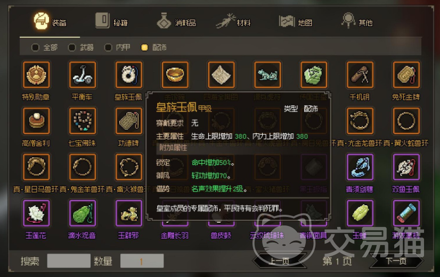The width and height of the screenshot is (440, 277).
Task: Click the 七宝佛珠 prayer beads item
Action: 83,121
